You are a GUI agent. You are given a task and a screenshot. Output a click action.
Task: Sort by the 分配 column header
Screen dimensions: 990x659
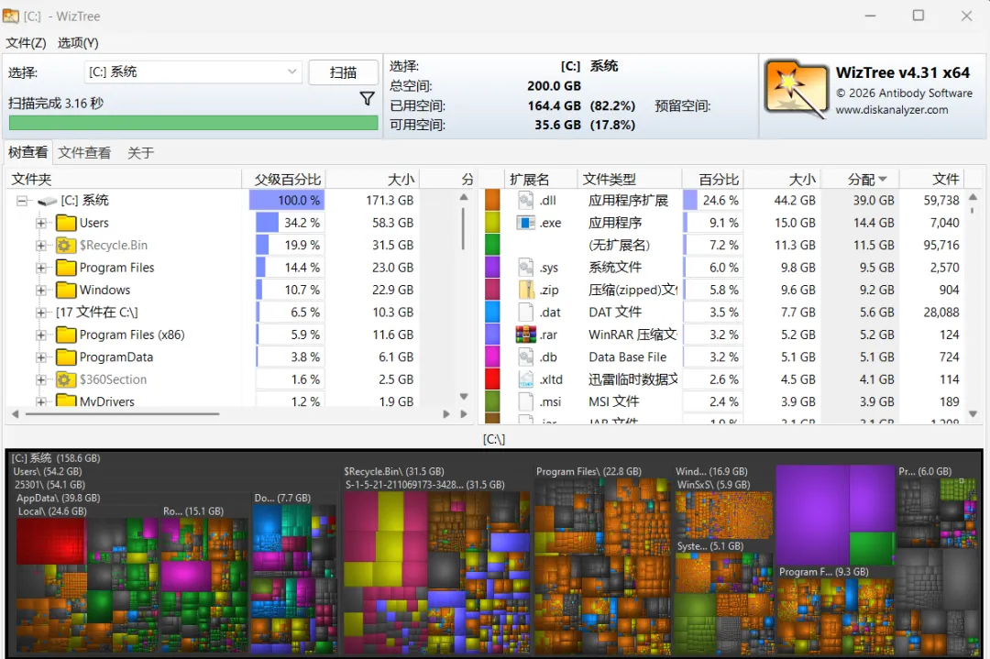861,180
